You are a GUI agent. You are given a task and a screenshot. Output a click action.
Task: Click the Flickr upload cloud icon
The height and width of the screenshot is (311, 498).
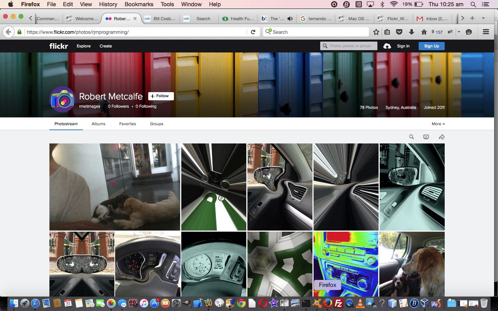pos(387,46)
